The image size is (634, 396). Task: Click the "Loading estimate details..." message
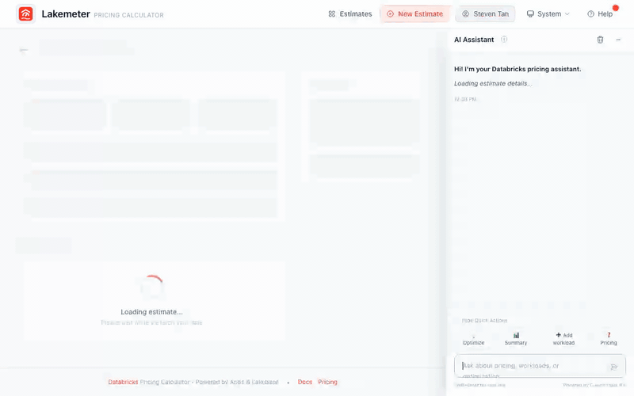tap(493, 84)
